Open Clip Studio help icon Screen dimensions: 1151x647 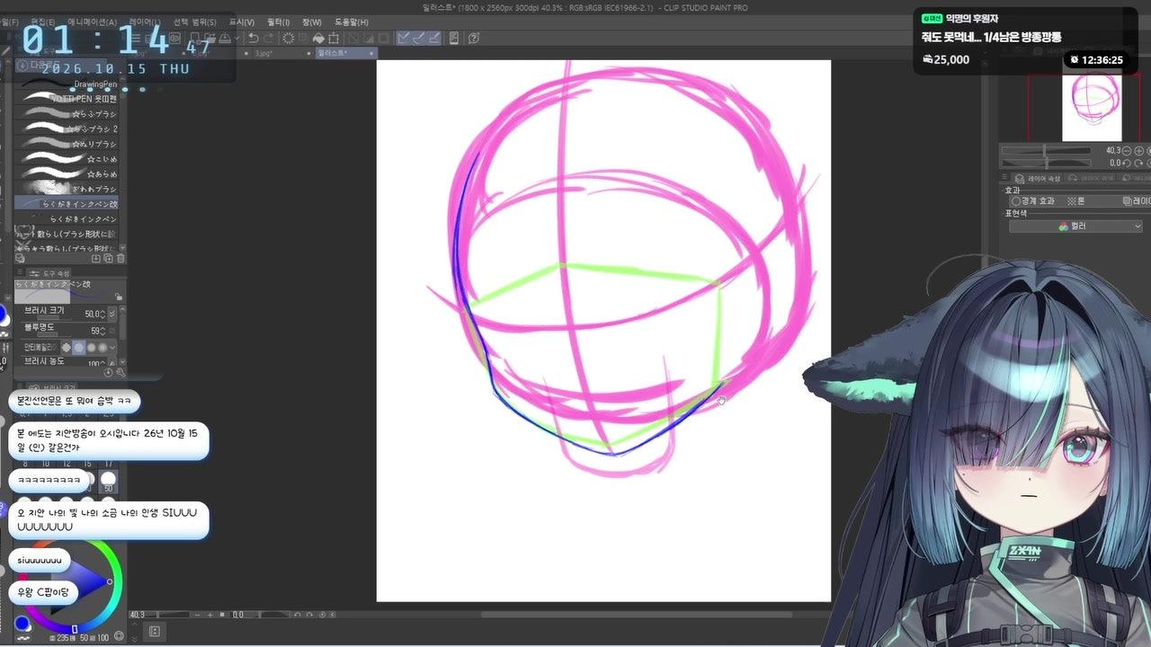point(474,38)
